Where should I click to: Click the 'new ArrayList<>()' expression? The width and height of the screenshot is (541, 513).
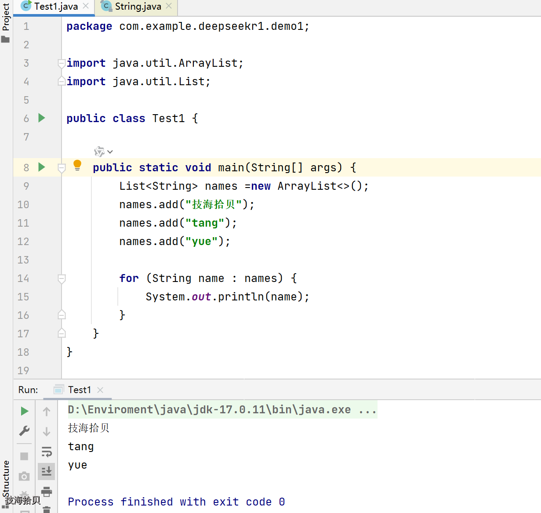click(306, 186)
